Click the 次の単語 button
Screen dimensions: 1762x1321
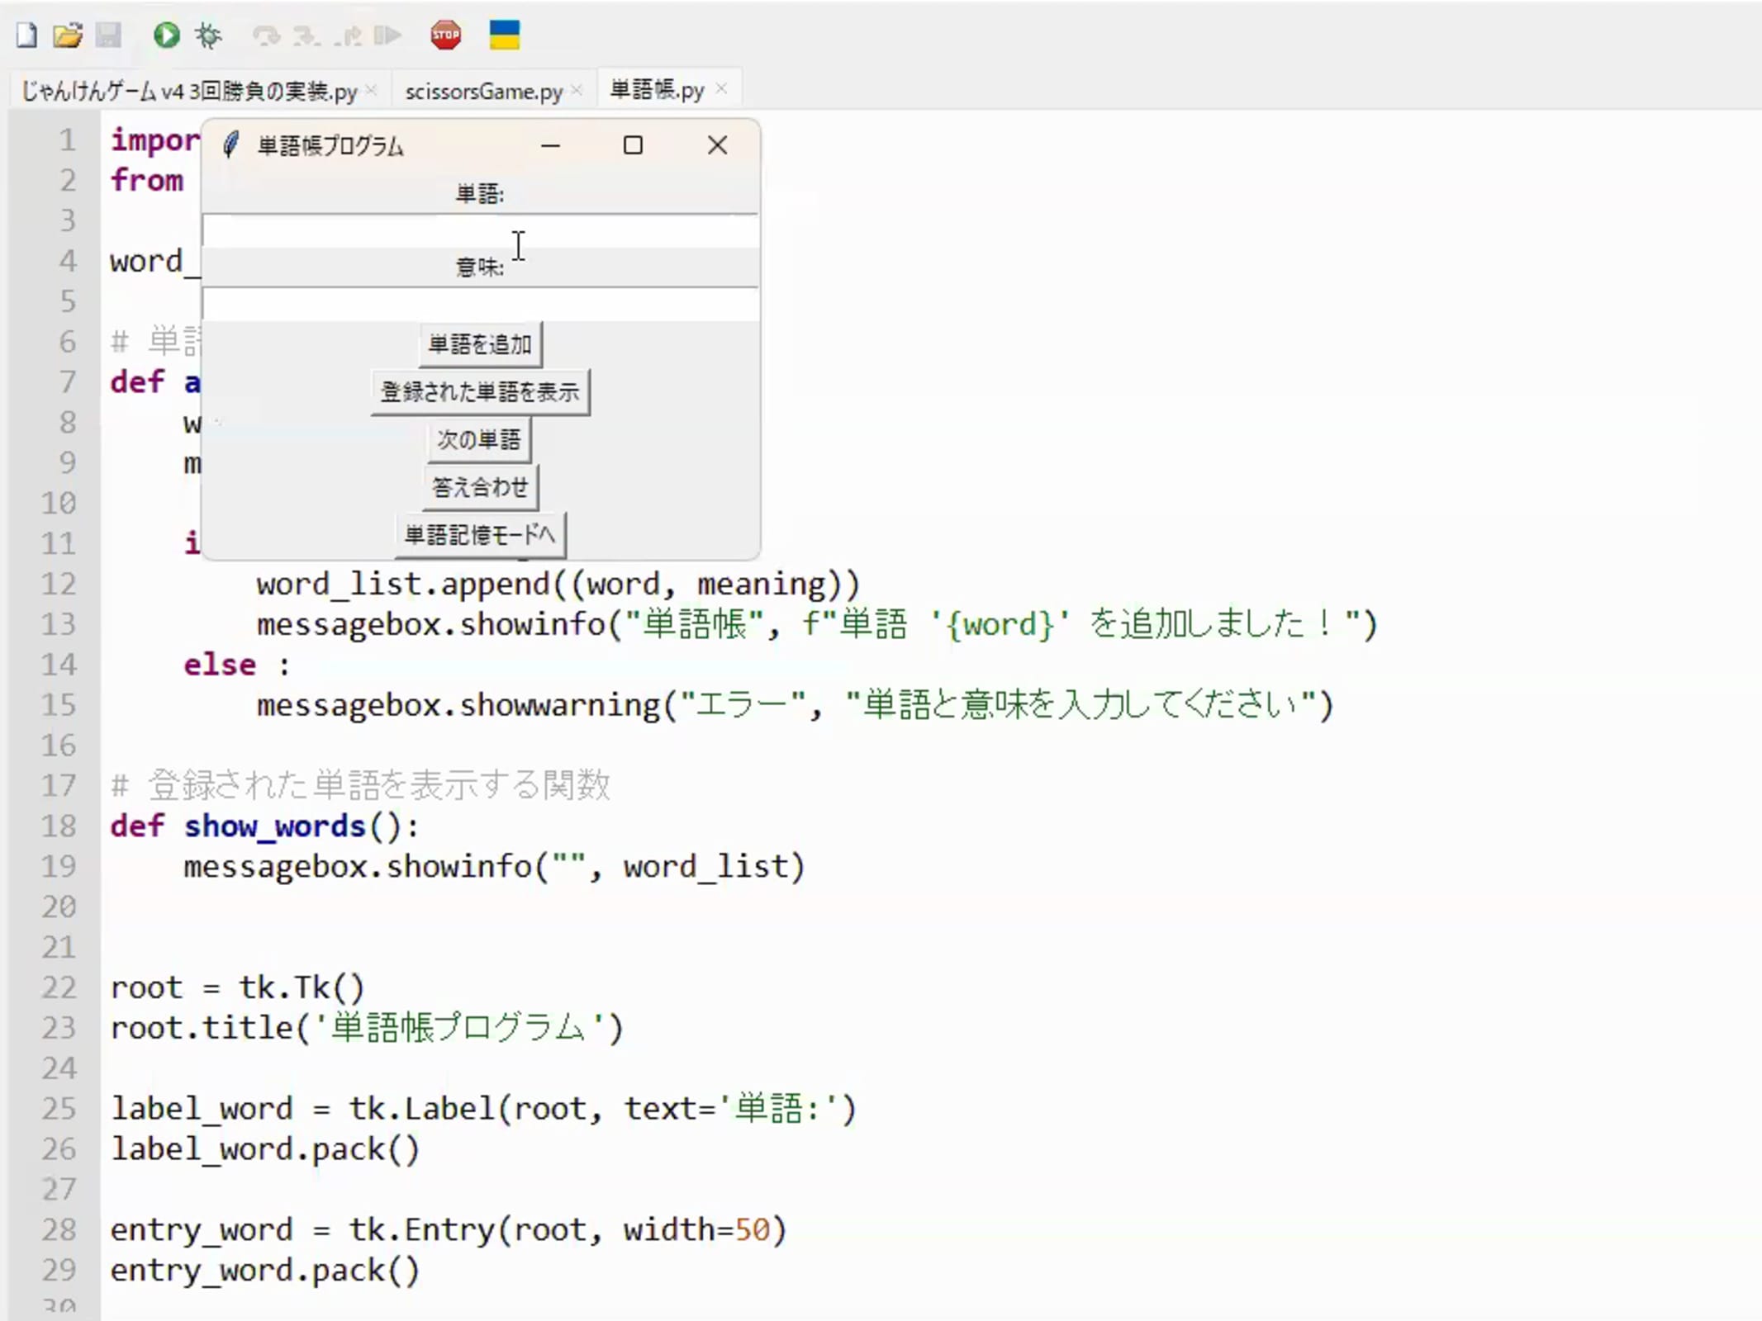[x=479, y=440]
